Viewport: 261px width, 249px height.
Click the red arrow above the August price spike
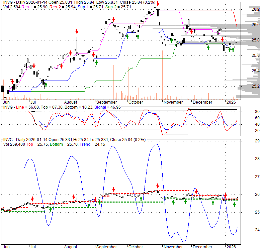pyautogui.click(x=77, y=31)
